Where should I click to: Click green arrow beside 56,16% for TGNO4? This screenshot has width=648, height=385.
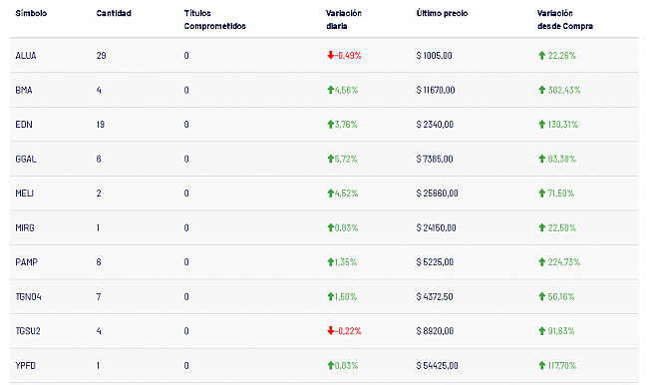[x=541, y=296]
